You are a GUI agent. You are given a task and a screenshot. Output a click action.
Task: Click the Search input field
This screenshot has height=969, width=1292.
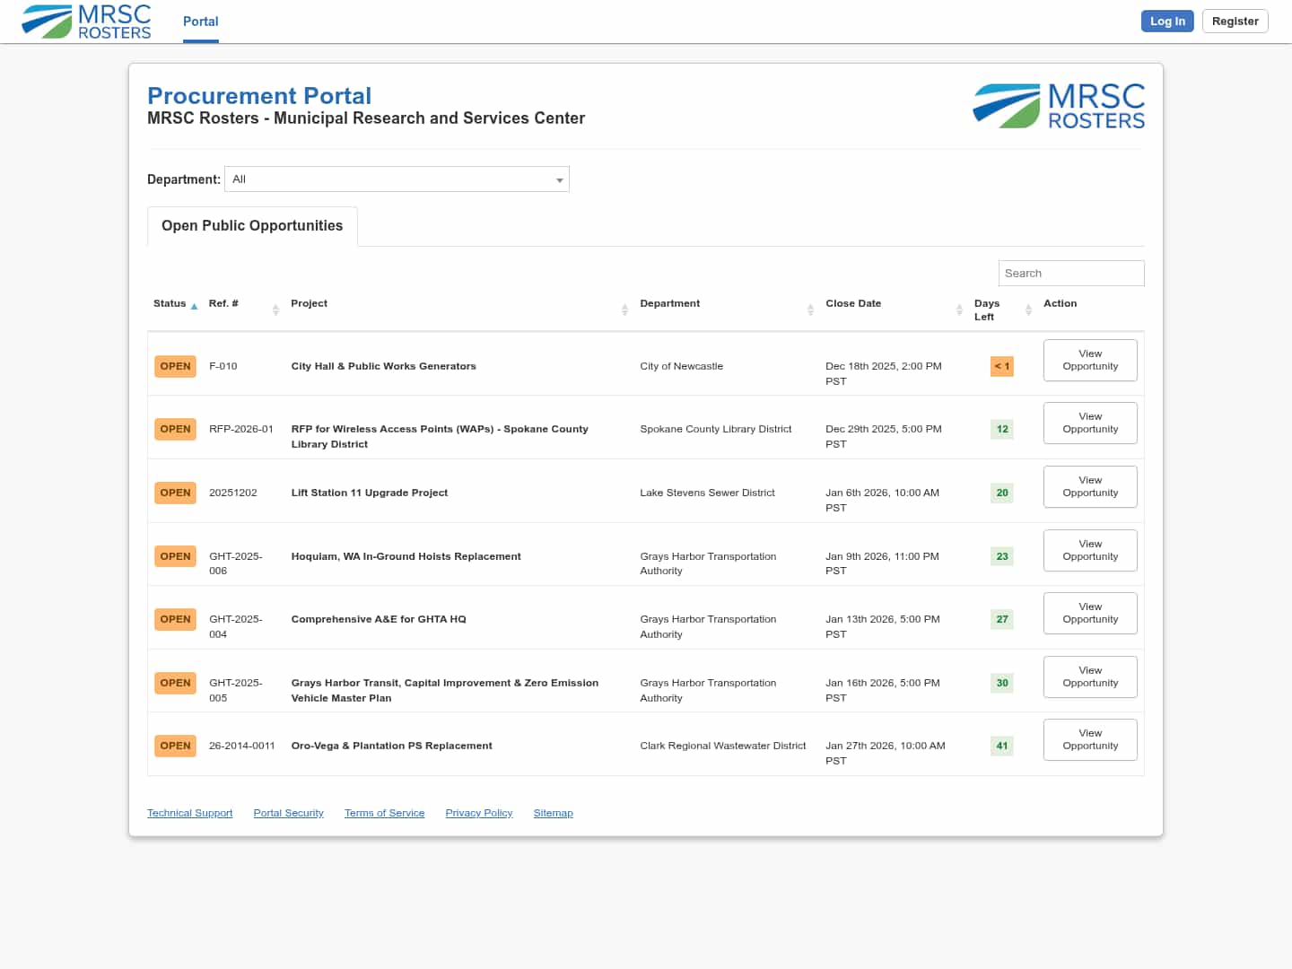1070,274
